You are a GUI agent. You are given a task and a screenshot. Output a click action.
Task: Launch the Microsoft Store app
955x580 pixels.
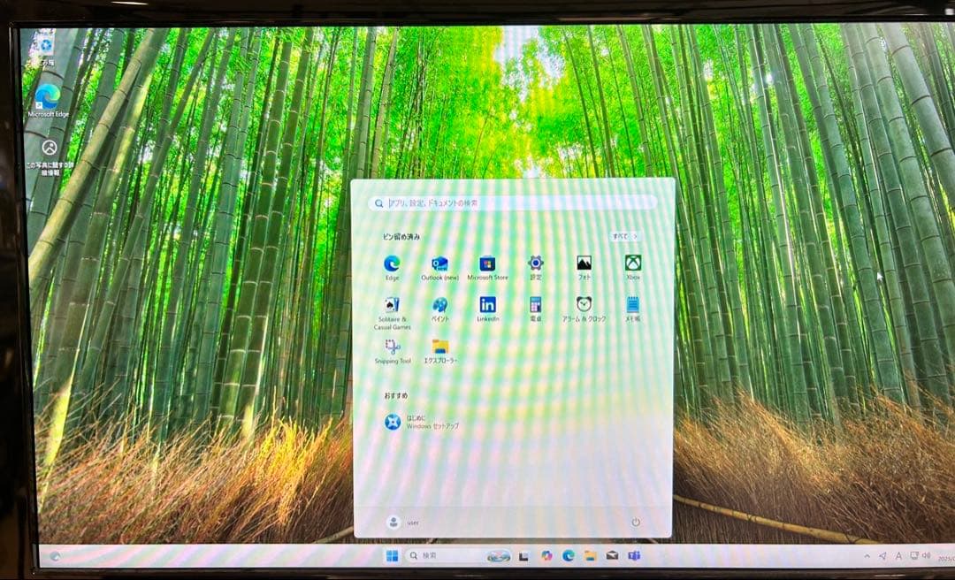click(x=485, y=263)
